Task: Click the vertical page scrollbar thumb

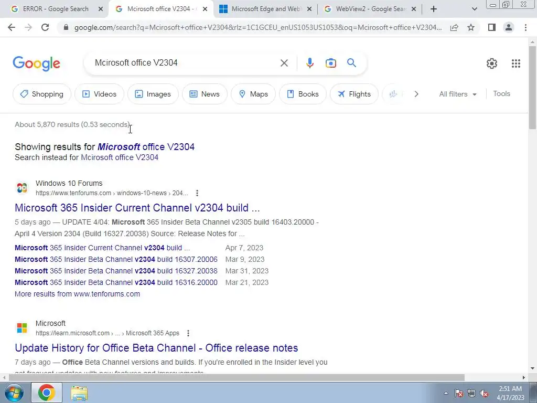Action: coord(532,87)
